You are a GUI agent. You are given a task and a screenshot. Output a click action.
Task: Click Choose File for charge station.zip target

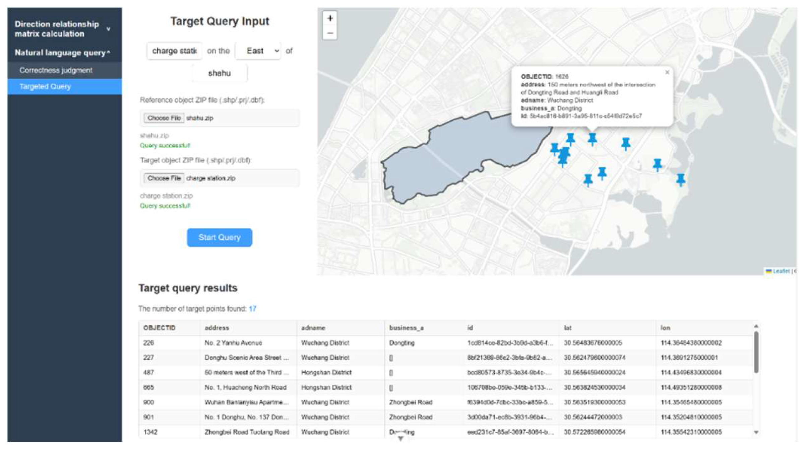click(164, 178)
